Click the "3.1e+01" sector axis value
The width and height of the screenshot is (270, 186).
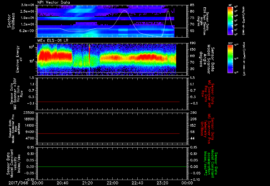click(x=27, y=5)
